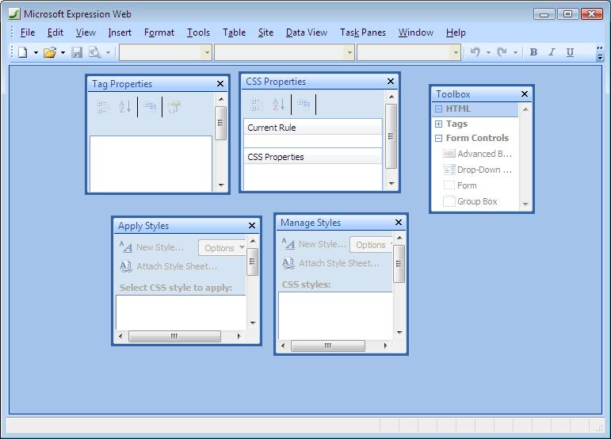The width and height of the screenshot is (611, 439).
Task: Click Manage Styles vertical scrollbar thumb
Action: coord(399,264)
